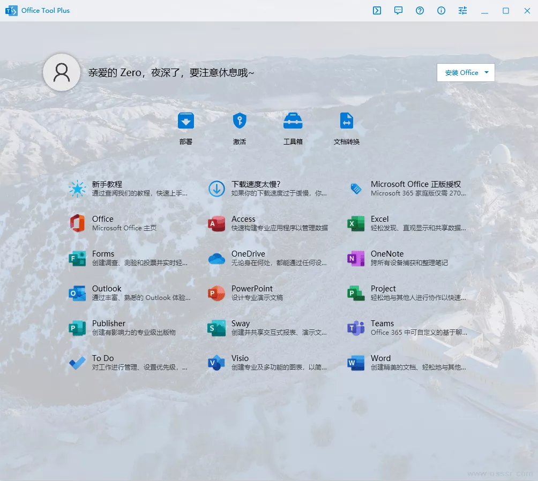Open the about info icon
The image size is (538, 481).
click(441, 11)
